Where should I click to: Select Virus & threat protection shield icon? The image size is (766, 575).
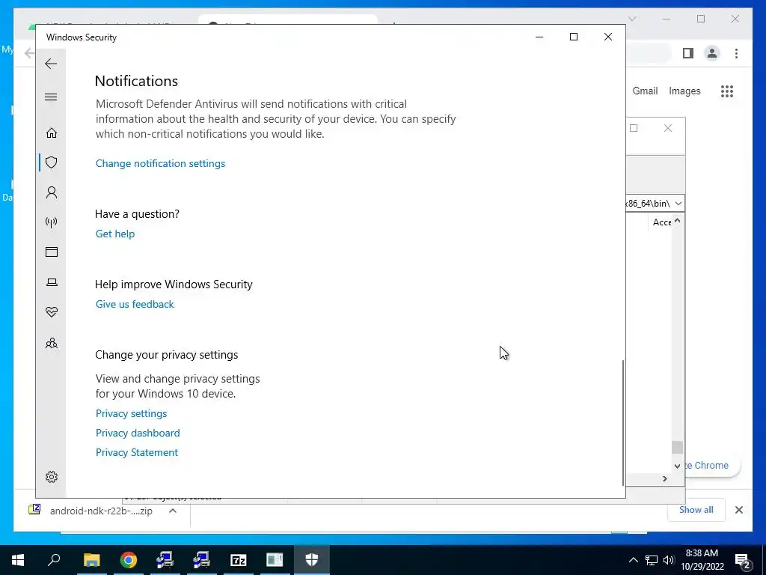click(52, 162)
